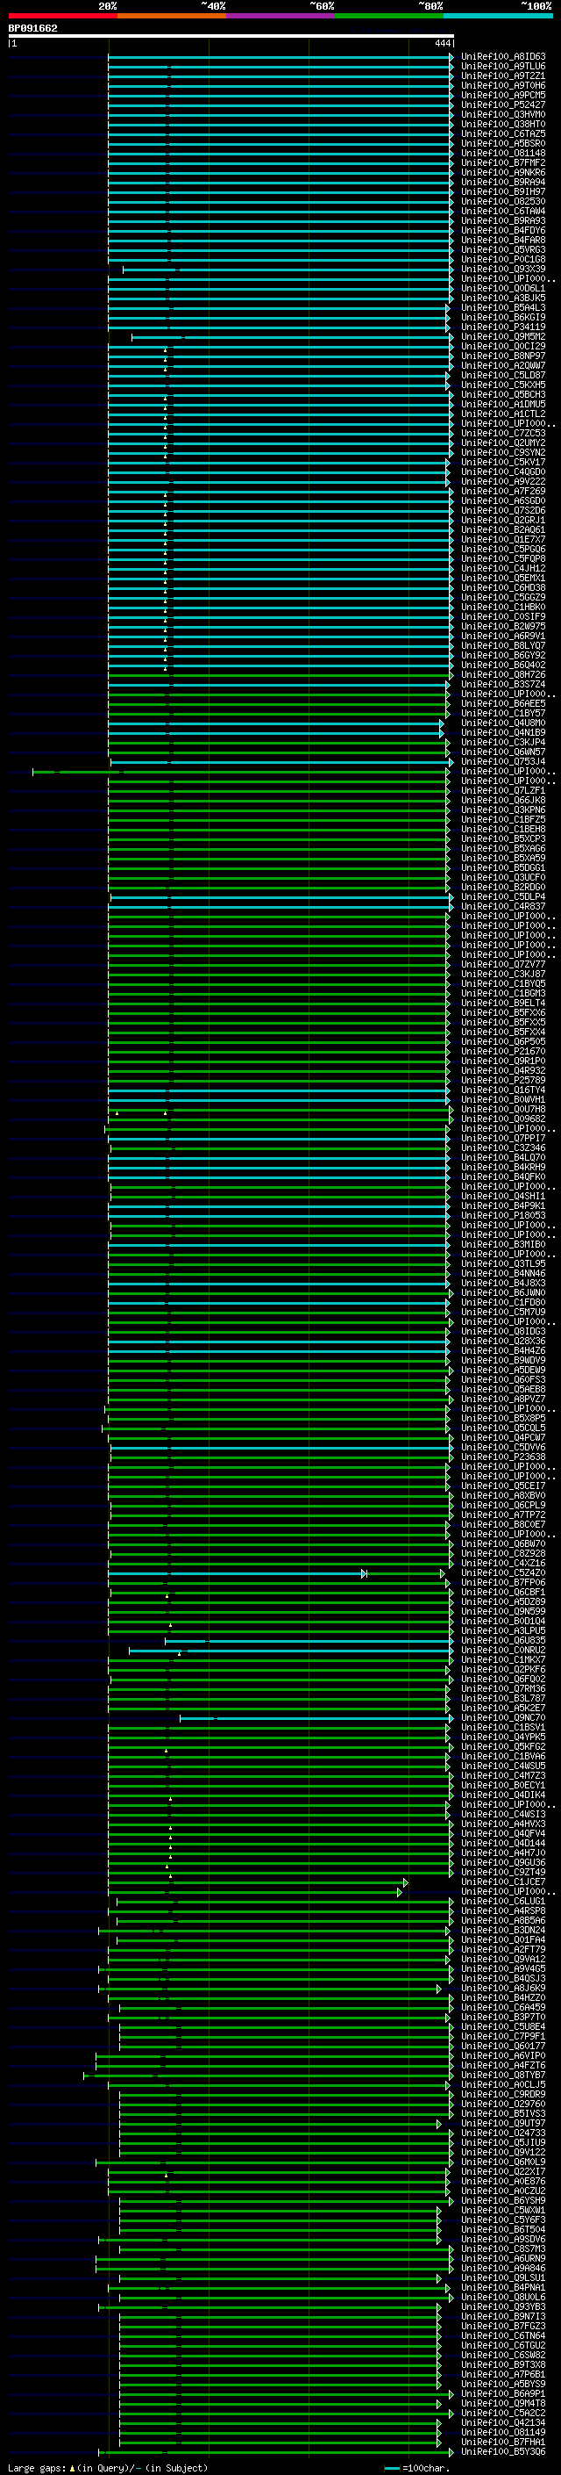Image resolution: width=561 pixels, height=2475 pixels.
Task: Select hit UniRef100_O82530
Action: [x=503, y=201]
